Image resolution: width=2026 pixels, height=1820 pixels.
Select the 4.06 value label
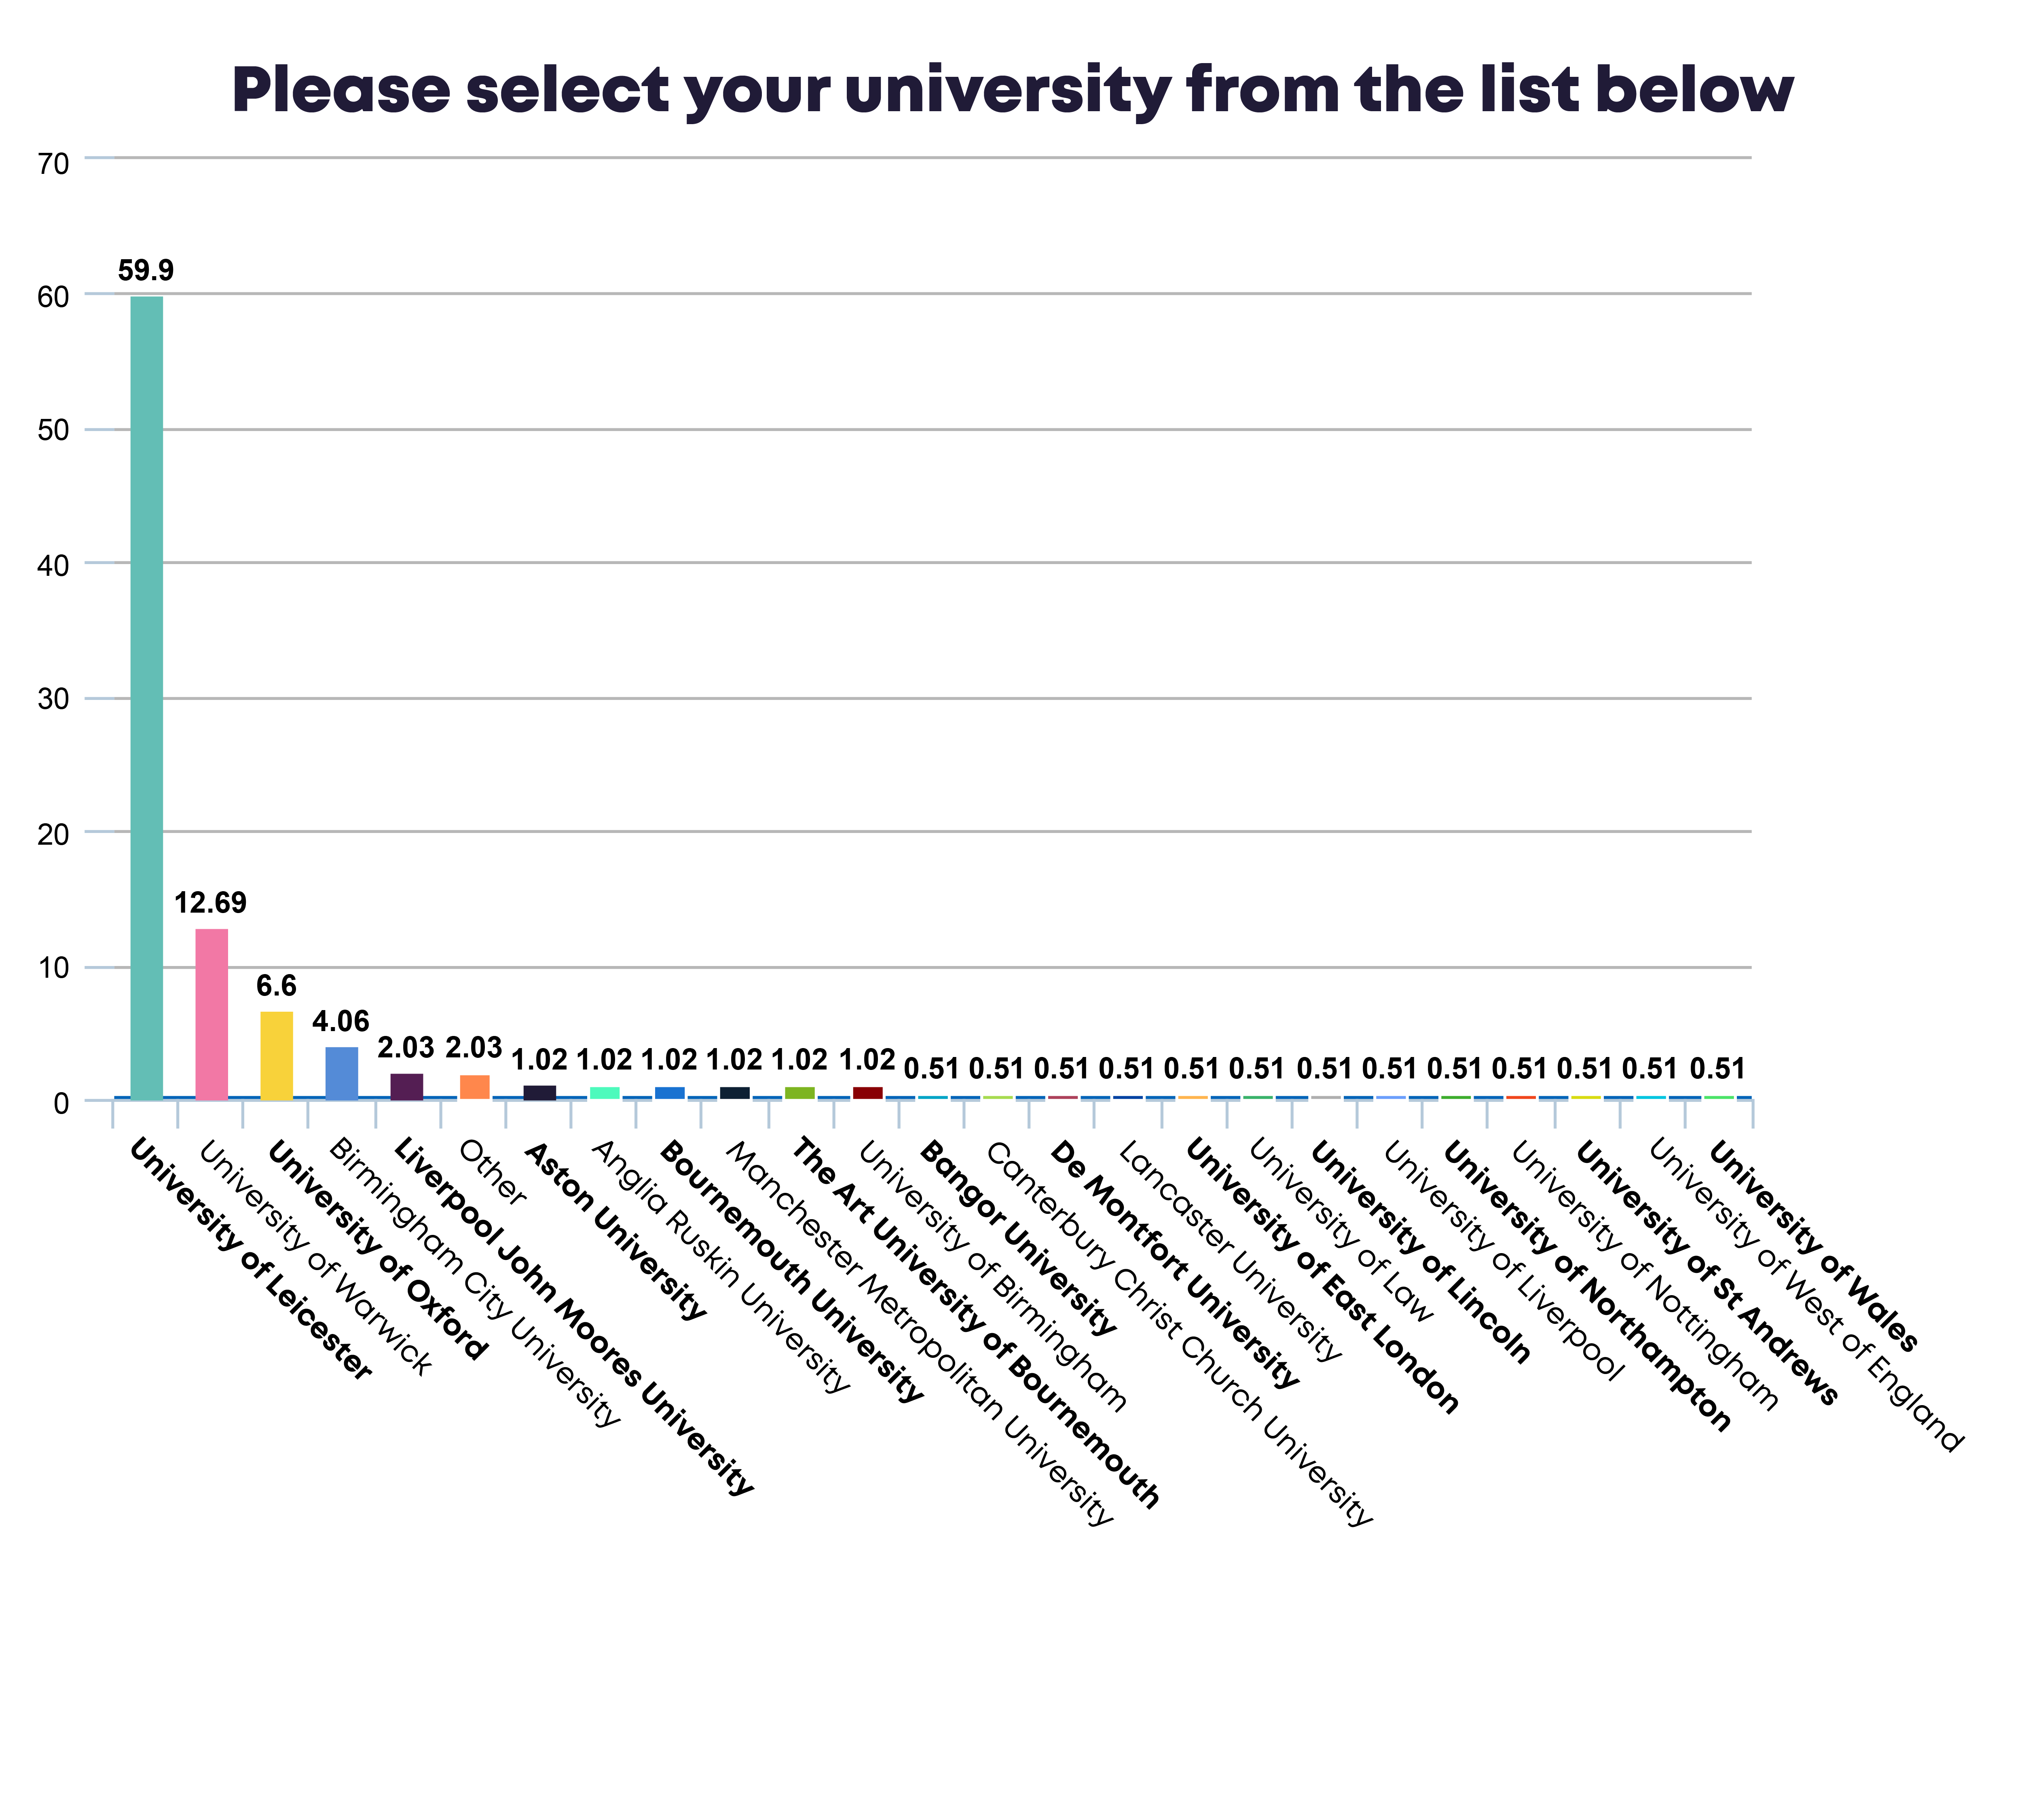pyautogui.click(x=341, y=1021)
